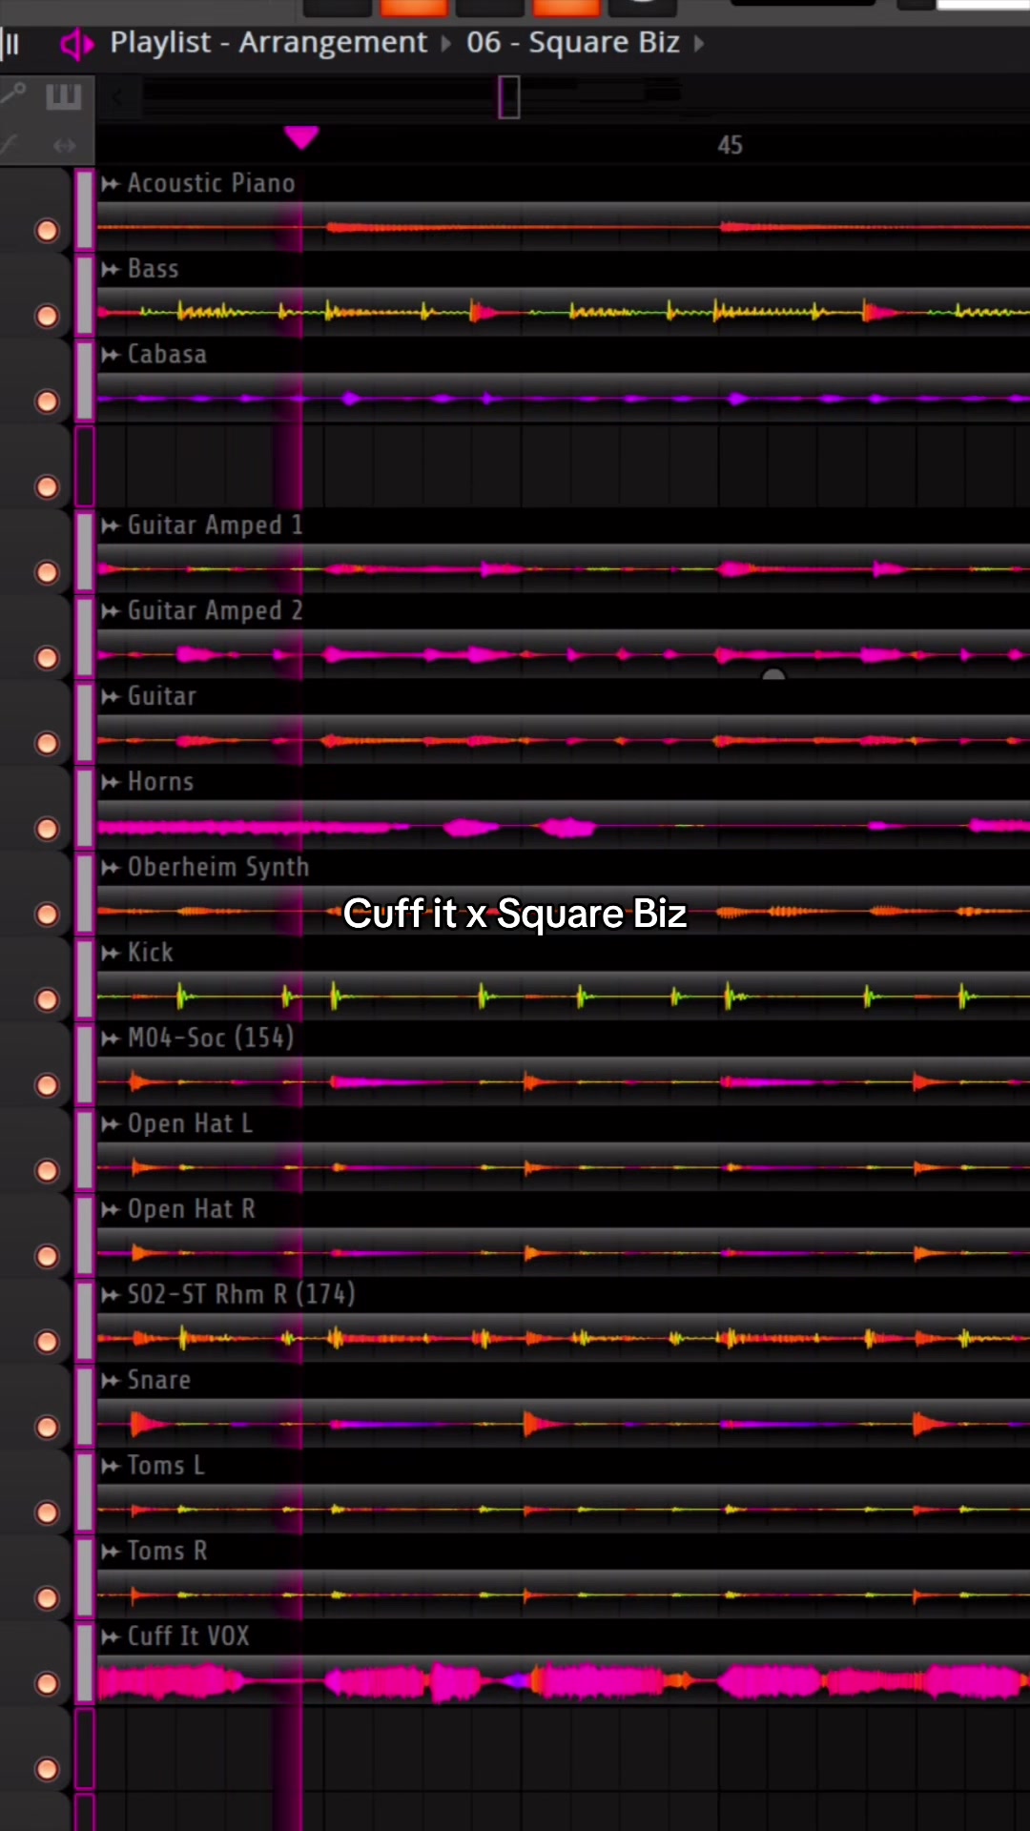Mute the Toms R track
The width and height of the screenshot is (1030, 1831).
[x=47, y=1598]
